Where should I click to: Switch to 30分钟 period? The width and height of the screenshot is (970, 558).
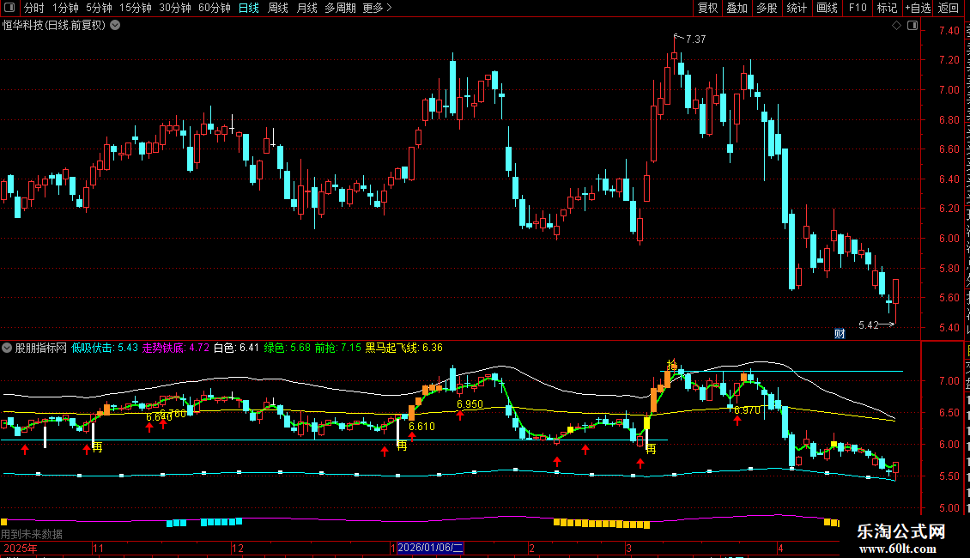[x=175, y=8]
